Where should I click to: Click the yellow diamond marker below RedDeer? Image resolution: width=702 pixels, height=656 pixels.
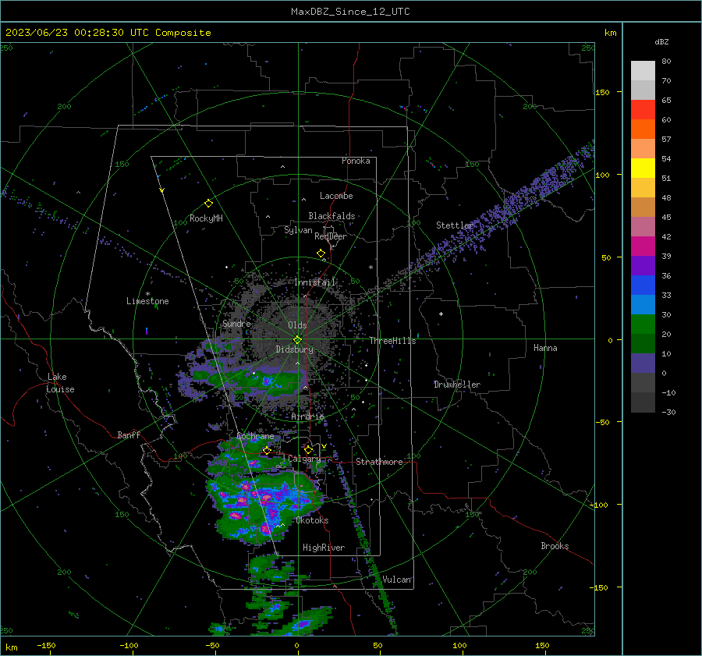click(321, 254)
